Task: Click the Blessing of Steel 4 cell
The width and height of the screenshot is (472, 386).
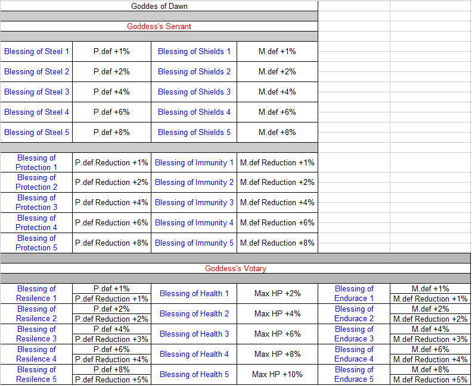Action: (36, 112)
